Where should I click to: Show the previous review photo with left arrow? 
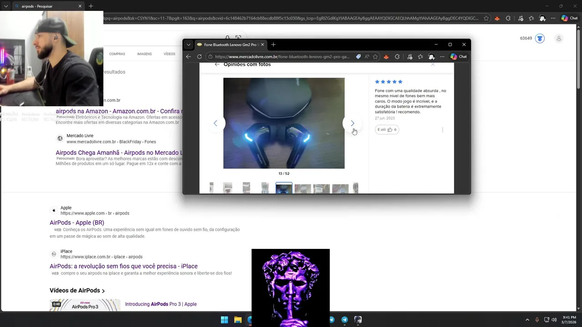point(216,124)
